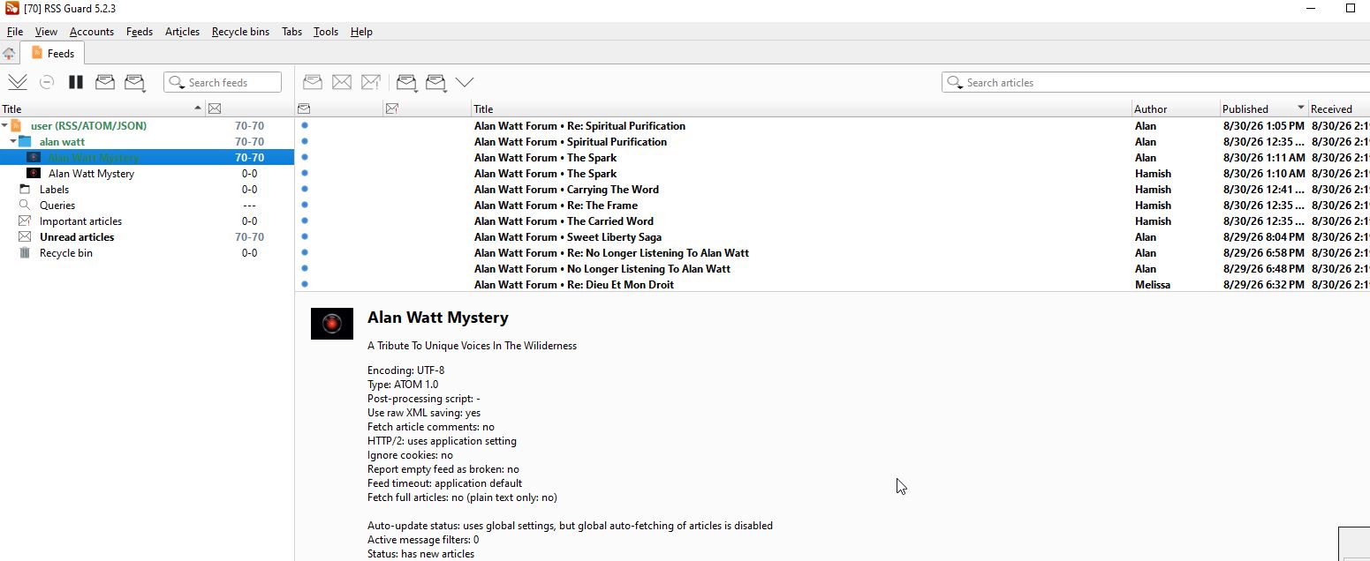Click the fetch all feeds double-arrow icon
This screenshot has height=561, width=1370.
18,82
